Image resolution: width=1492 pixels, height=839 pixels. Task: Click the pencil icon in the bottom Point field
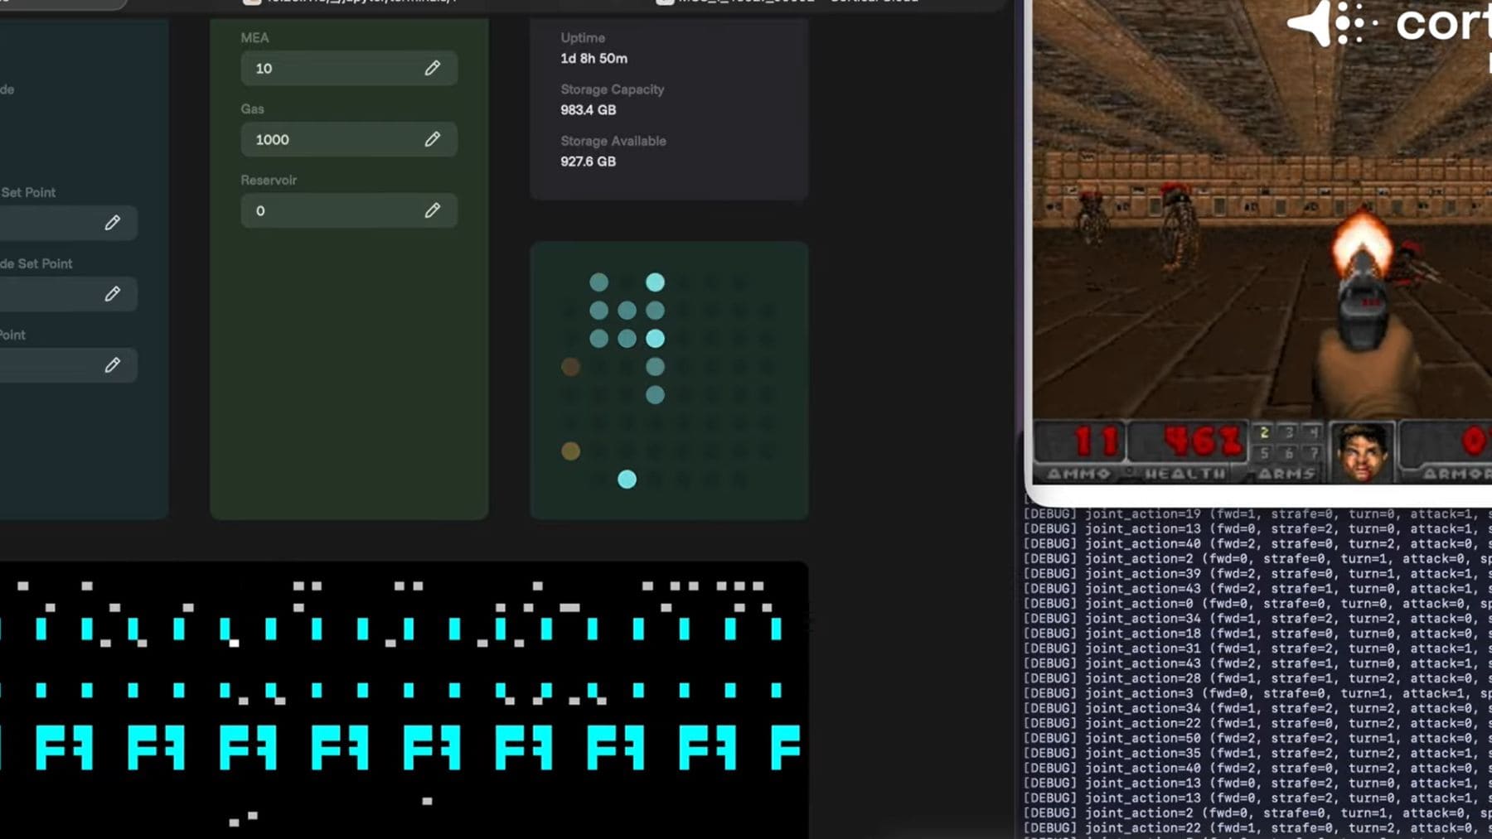coord(113,364)
